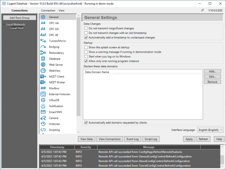Uncheck Automatically add a timestamp option
The image size is (226, 170).
point(86,38)
